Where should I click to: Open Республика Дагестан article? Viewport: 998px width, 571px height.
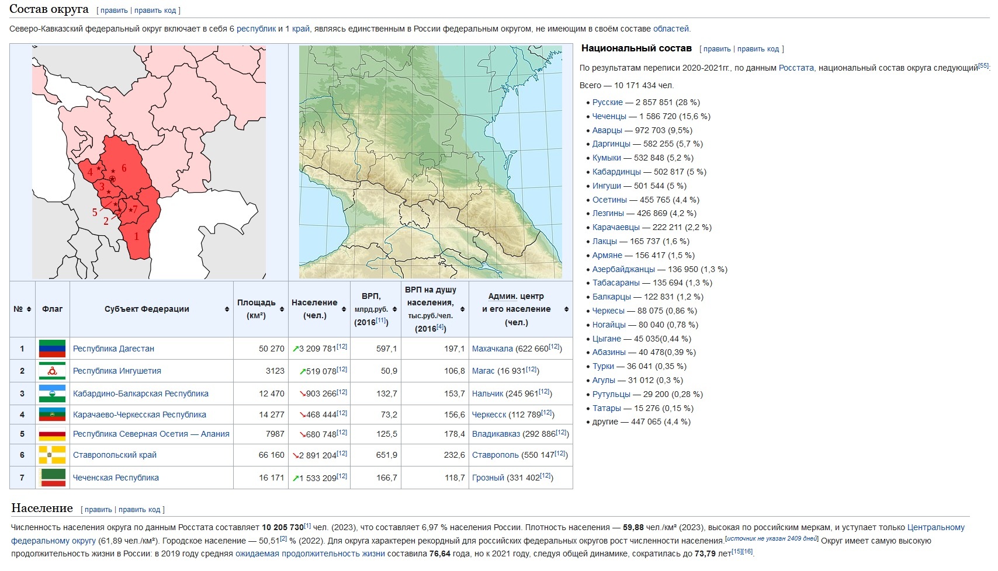113,349
